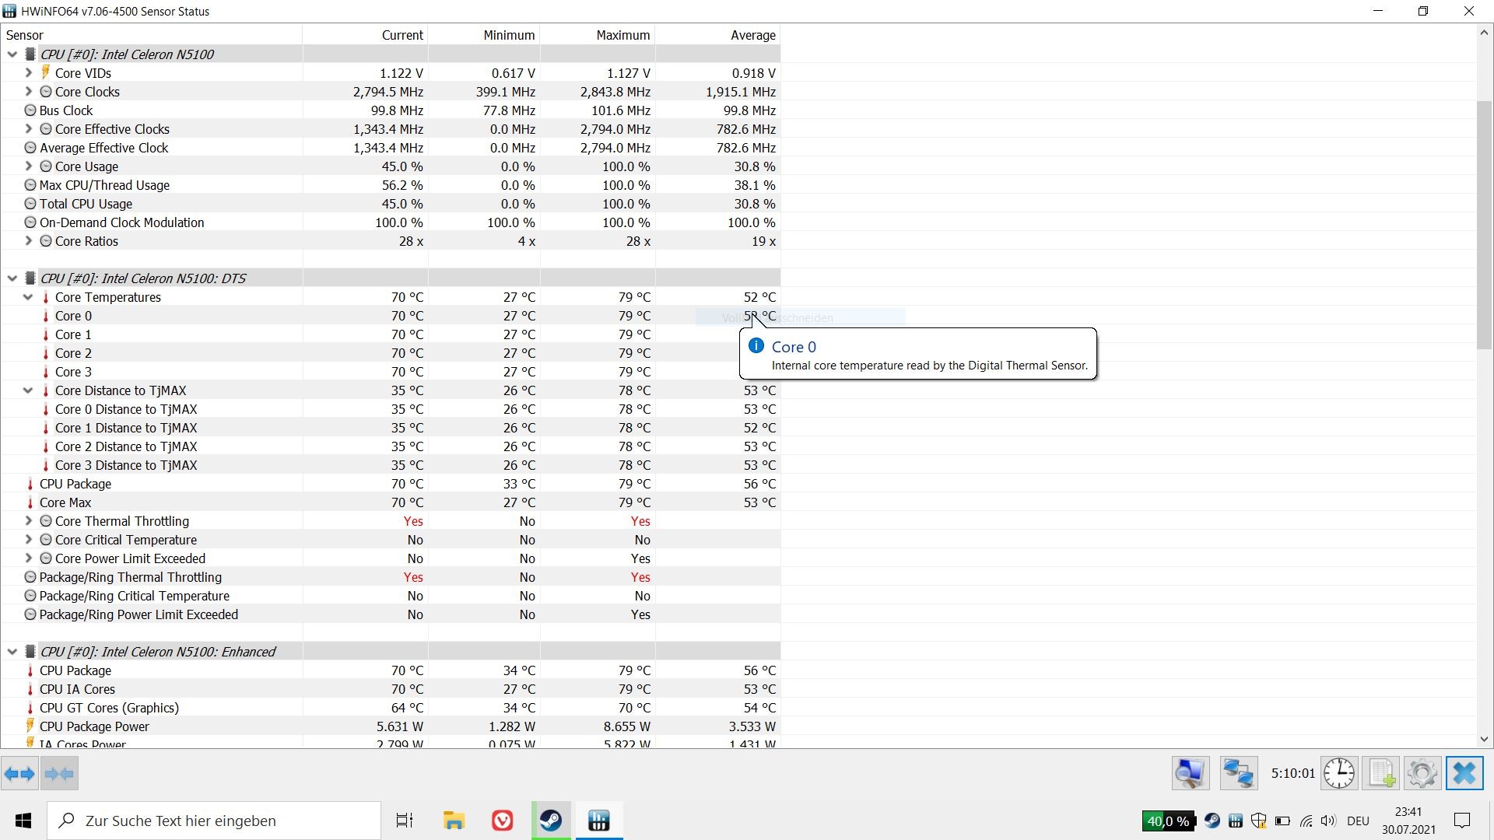The image size is (1494, 840).
Task: Open the HWiNFO summary window icon
Action: click(x=1190, y=774)
